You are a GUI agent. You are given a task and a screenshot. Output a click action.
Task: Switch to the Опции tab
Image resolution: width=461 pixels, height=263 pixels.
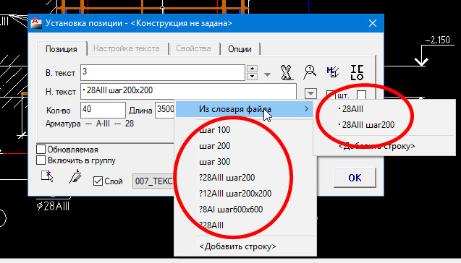pyautogui.click(x=240, y=48)
